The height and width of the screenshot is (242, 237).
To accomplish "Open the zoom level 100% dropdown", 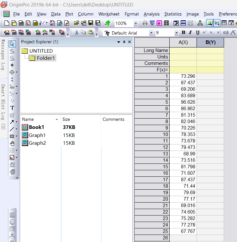I will (135, 23).
